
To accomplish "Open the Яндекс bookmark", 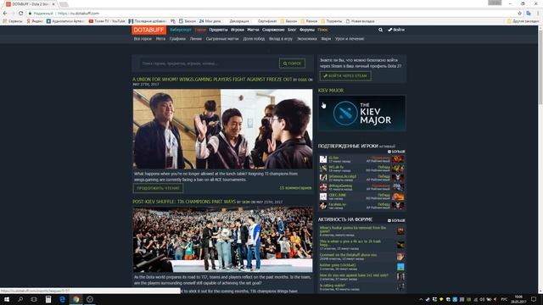I will (35, 21).
